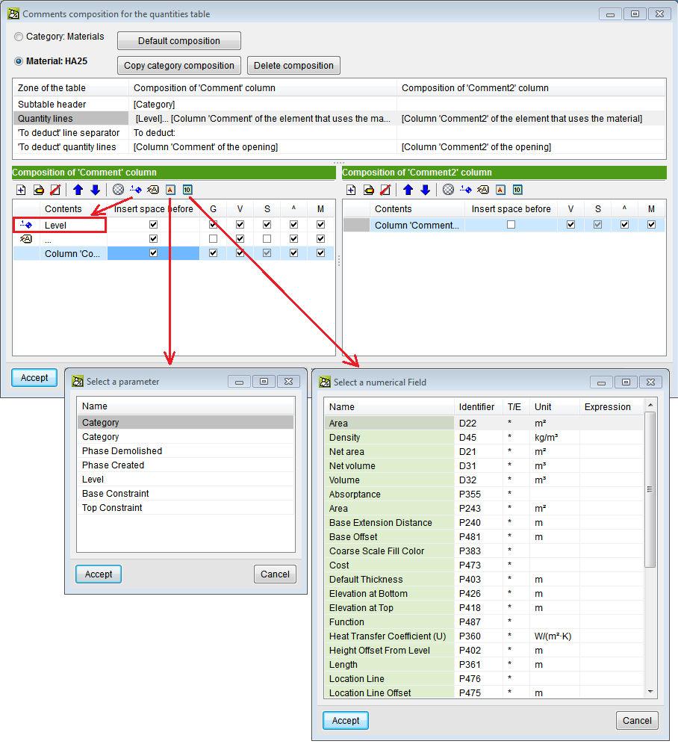The image size is (678, 744).
Task: Click Accept in the Select a parameter dialog
Action: click(98, 574)
